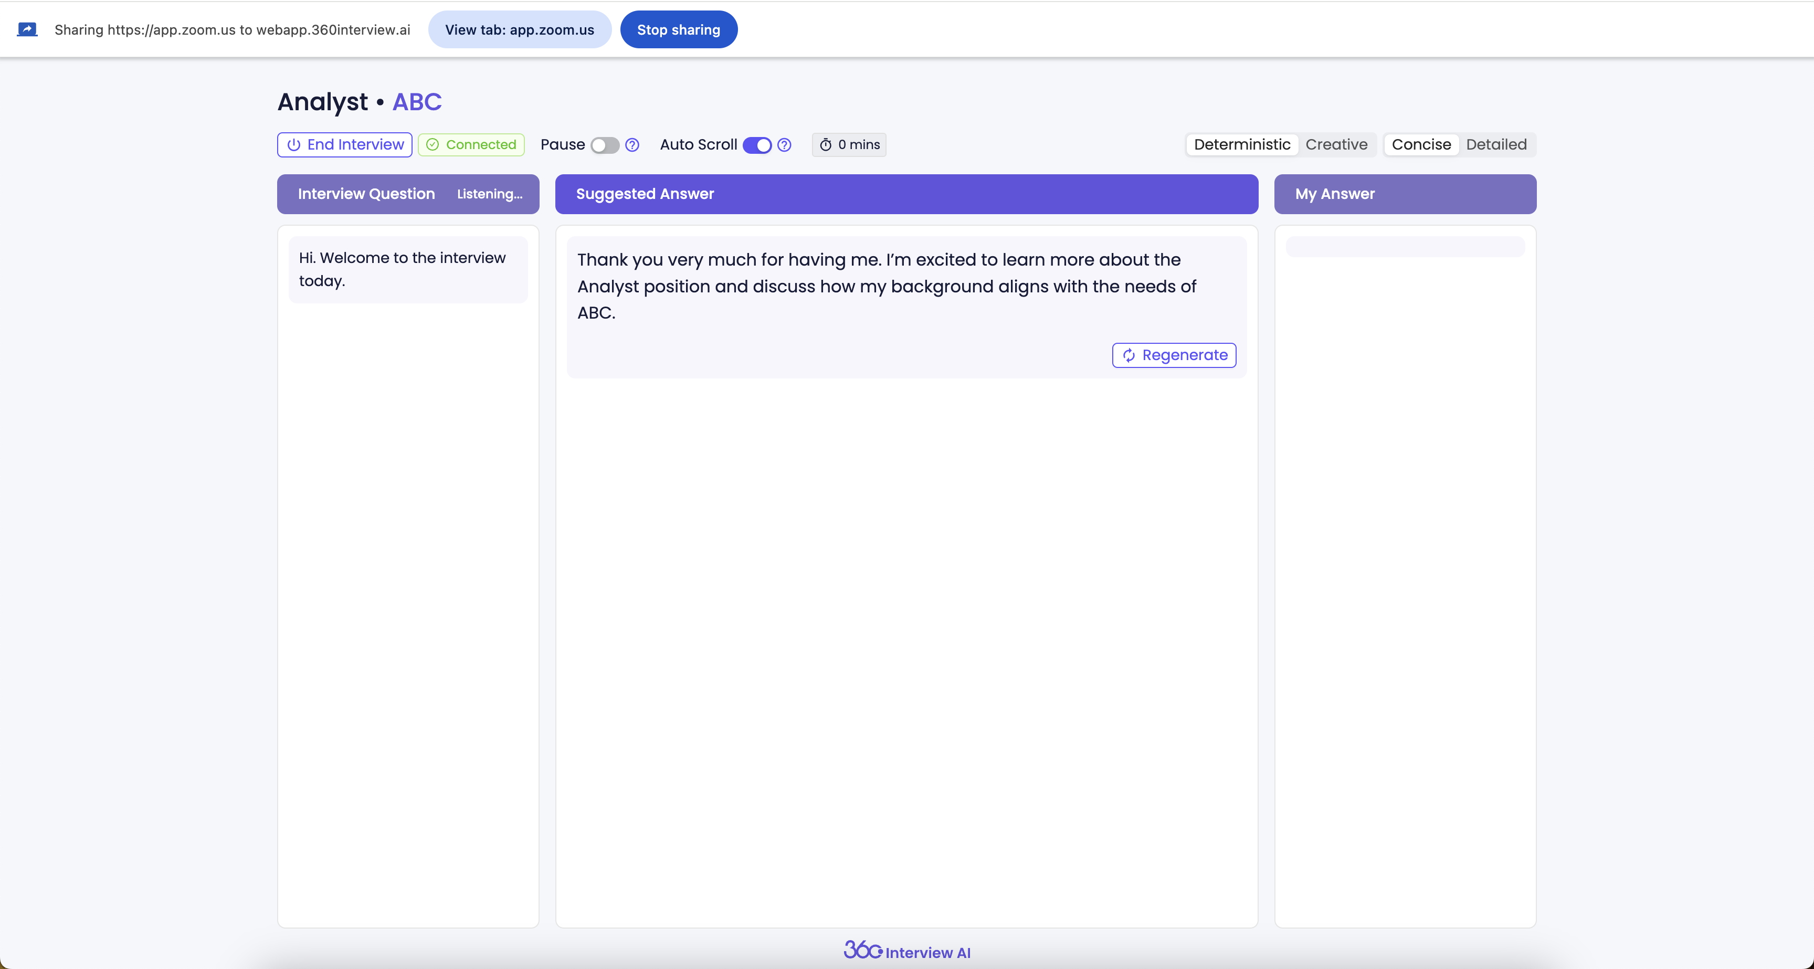Select the Deterministic mode option
The width and height of the screenshot is (1814, 969).
point(1242,144)
